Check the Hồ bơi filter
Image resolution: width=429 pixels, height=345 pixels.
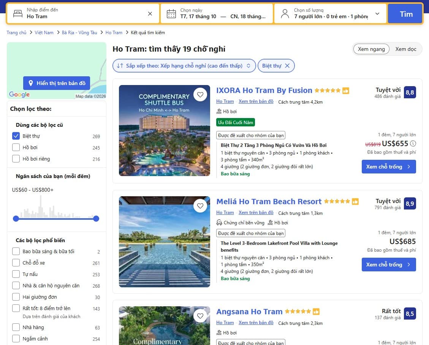pyautogui.click(x=16, y=147)
